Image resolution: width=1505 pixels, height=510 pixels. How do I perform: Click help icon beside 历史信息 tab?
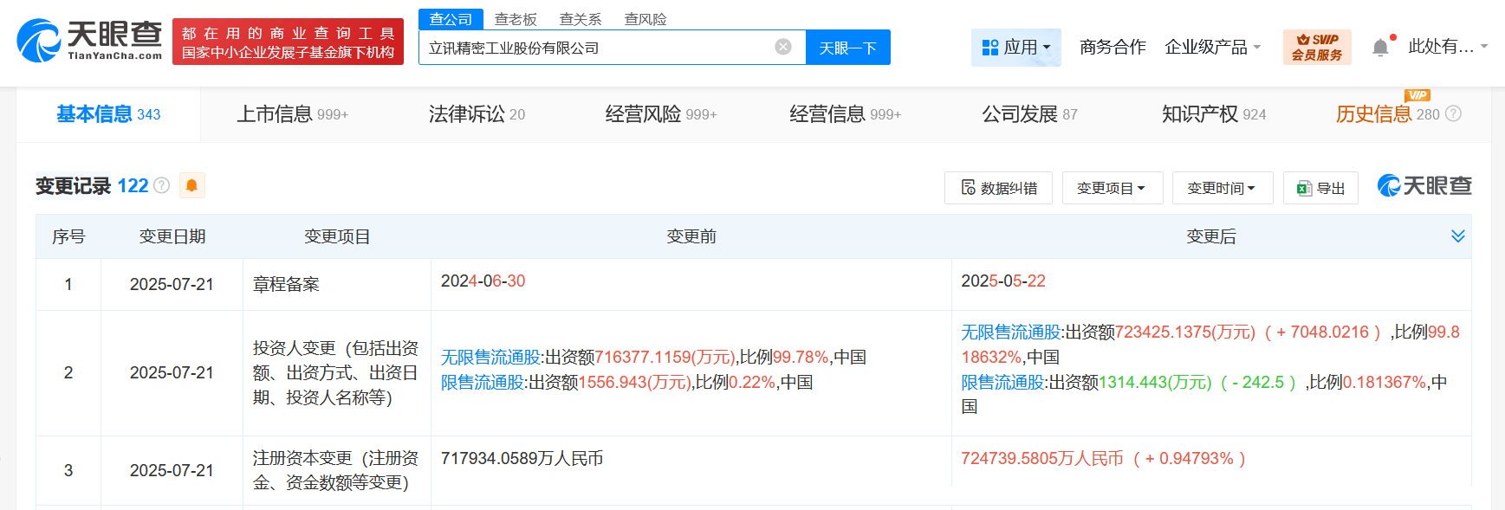point(1454,113)
